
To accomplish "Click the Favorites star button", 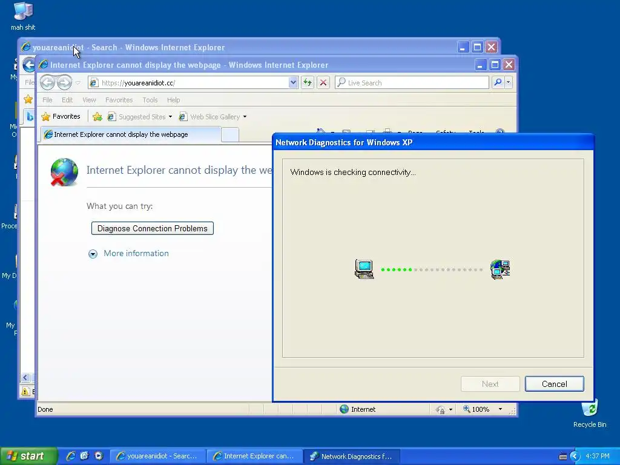I will (x=61, y=117).
